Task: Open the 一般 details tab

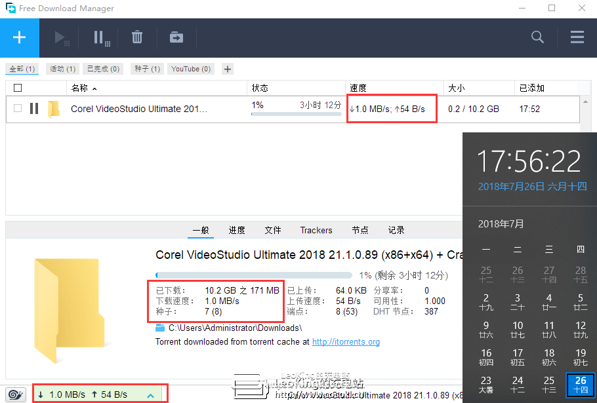Action: click(201, 230)
